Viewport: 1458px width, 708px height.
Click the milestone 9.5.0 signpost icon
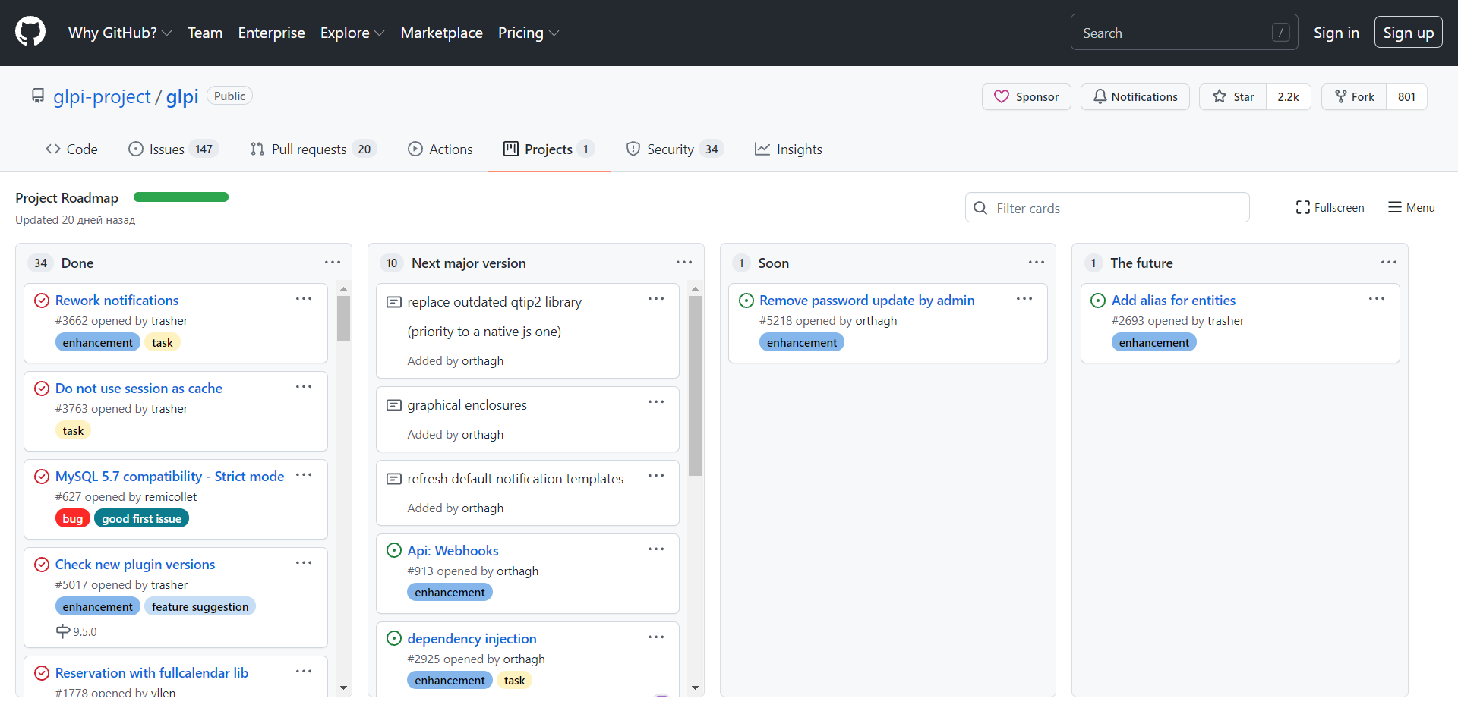tap(63, 631)
